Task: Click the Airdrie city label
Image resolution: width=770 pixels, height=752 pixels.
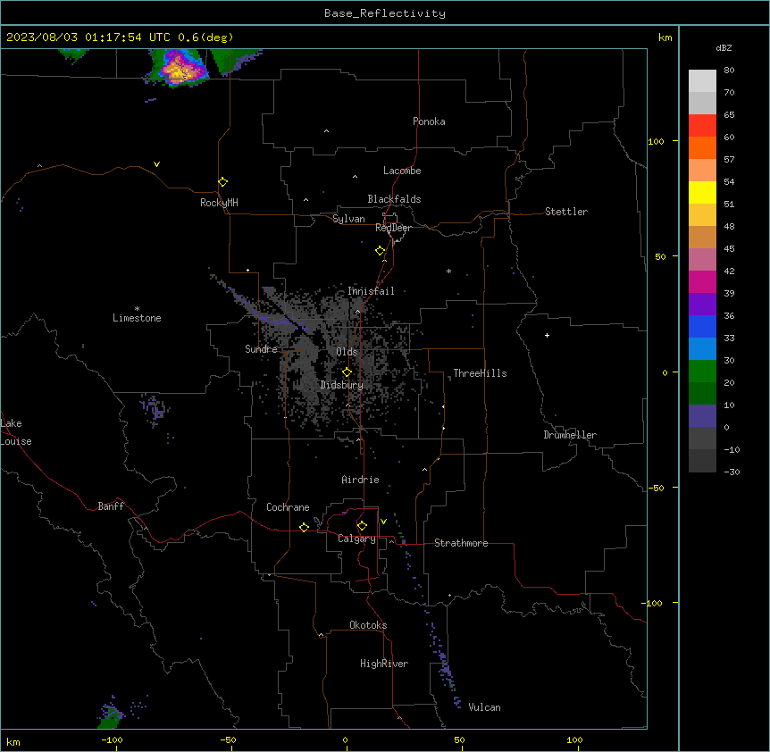Action: coord(360,480)
